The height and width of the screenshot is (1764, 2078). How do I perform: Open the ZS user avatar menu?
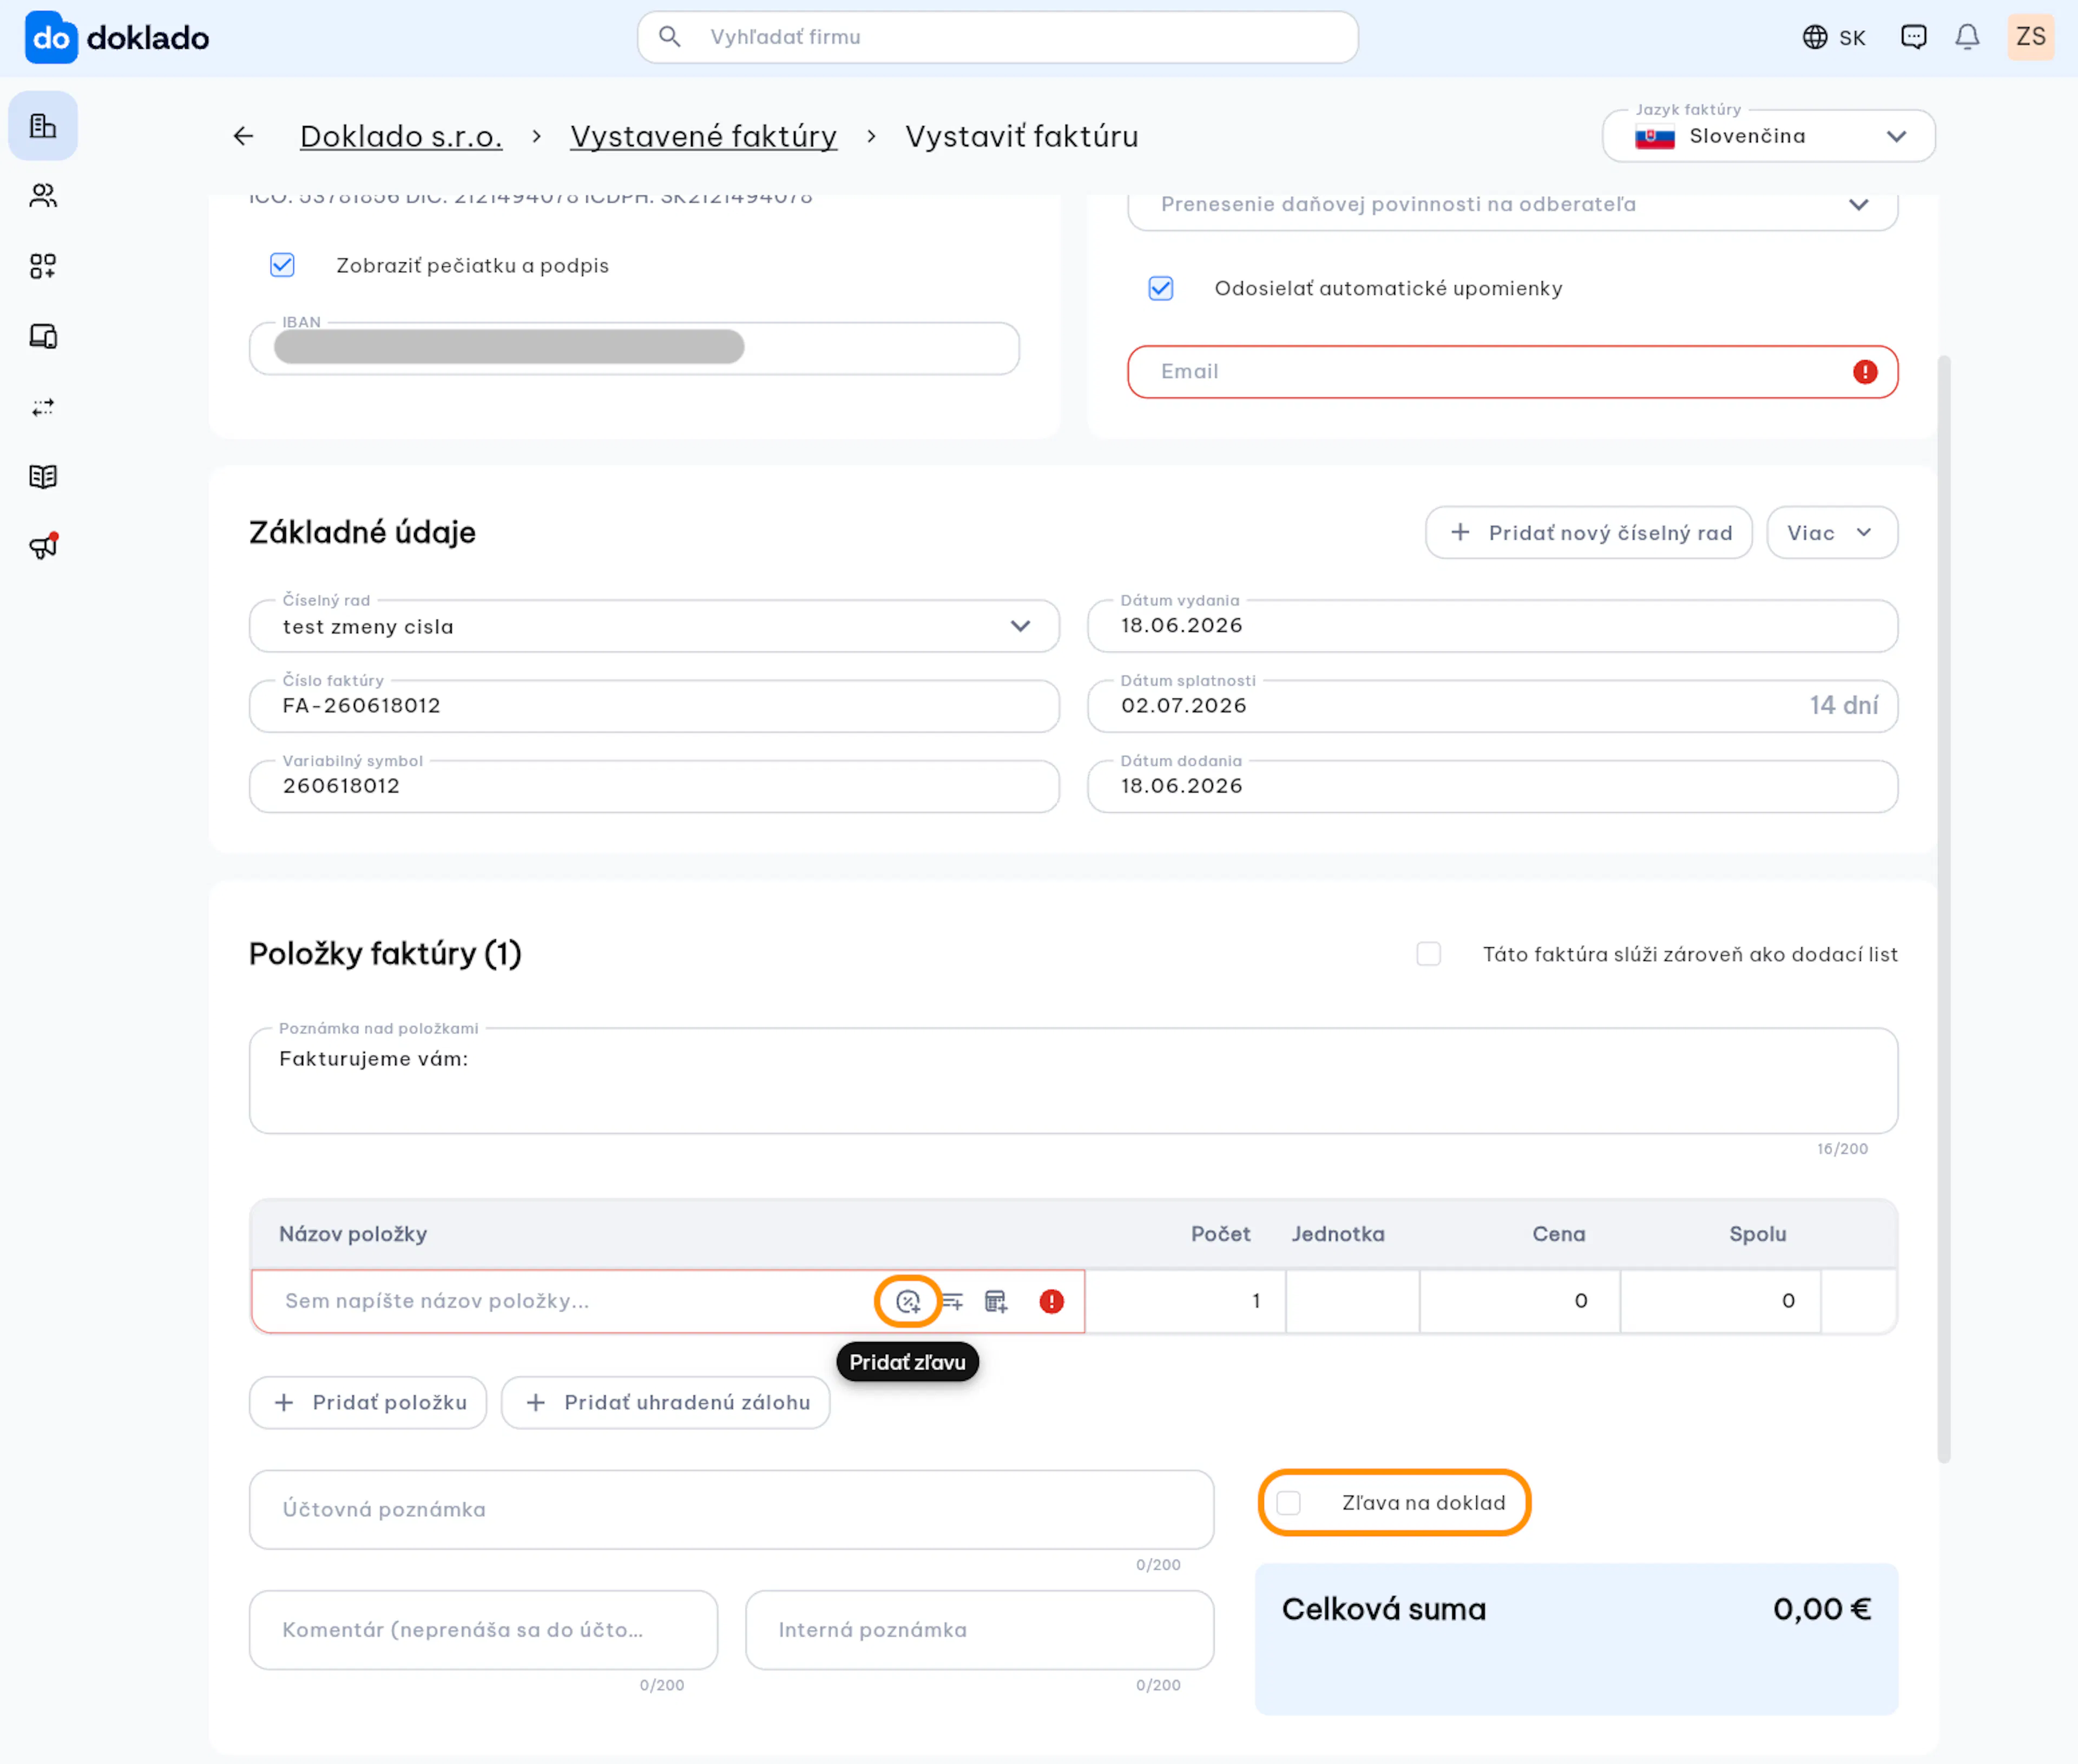pyautogui.click(x=2030, y=37)
